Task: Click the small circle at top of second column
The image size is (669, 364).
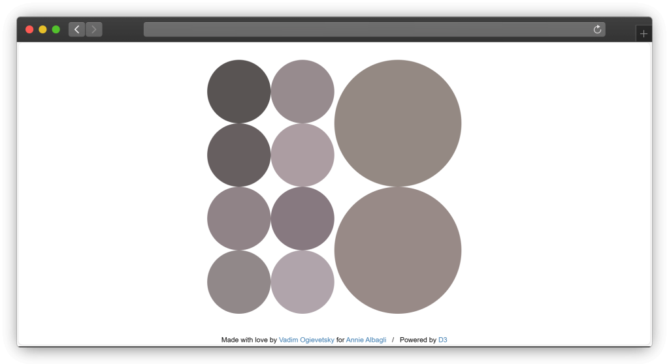Action: 302,91
